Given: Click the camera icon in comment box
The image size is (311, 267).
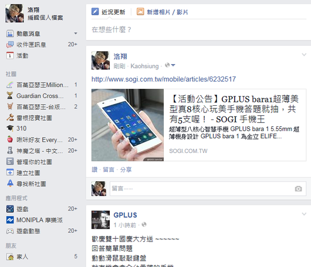Looking at the screenshot, I should pos(298,188).
